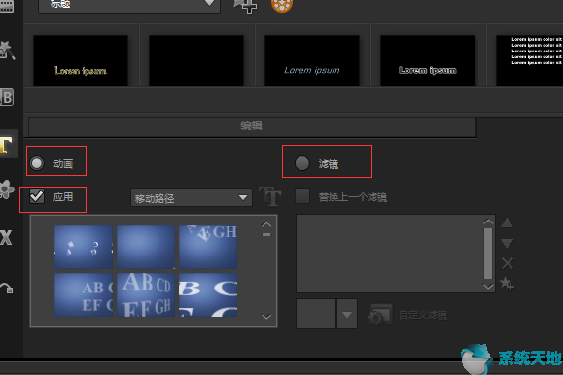Select the bold white Lorem ipsum title preset

(428, 60)
